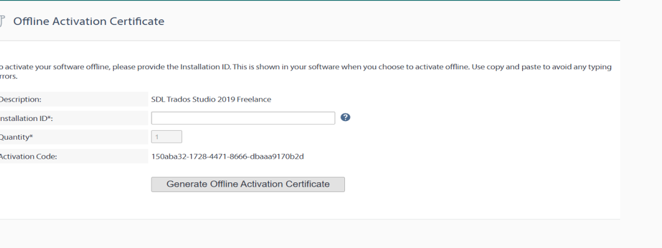The height and width of the screenshot is (248, 662).
Task: Click the instruction paragraph about activating offline
Action: pyautogui.click(x=305, y=72)
